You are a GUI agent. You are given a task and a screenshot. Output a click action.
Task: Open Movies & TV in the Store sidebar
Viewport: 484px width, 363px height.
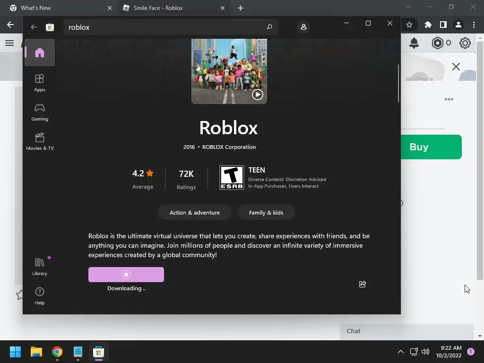pos(40,142)
